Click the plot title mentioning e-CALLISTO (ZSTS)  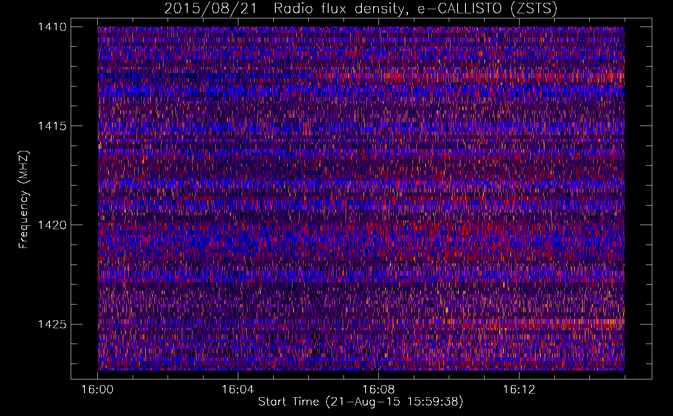point(361,8)
